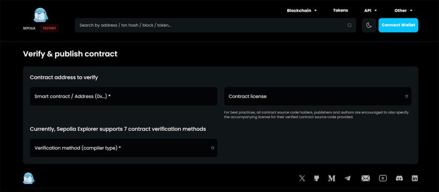This screenshot has height=192, width=439.
Task: Click the Sepolia explorer mascot logo
Action: 40,15
